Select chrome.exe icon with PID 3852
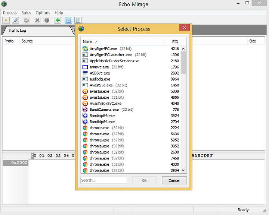This screenshot has height=215, width=269. [85, 146]
